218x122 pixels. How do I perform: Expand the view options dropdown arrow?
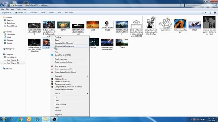(205, 13)
